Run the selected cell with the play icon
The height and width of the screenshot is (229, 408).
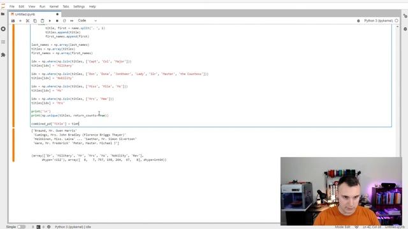coord(50,21)
